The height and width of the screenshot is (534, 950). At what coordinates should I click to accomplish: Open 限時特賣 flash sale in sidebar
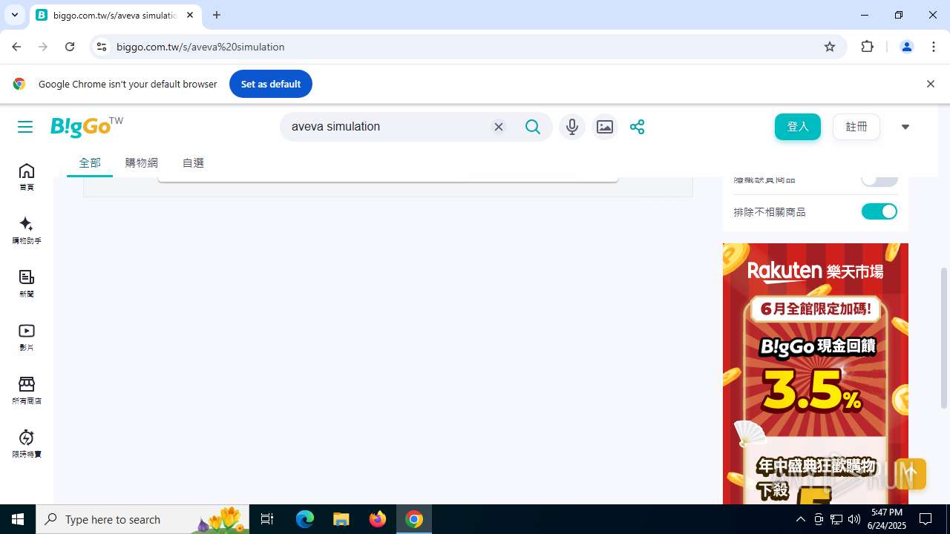(x=27, y=444)
